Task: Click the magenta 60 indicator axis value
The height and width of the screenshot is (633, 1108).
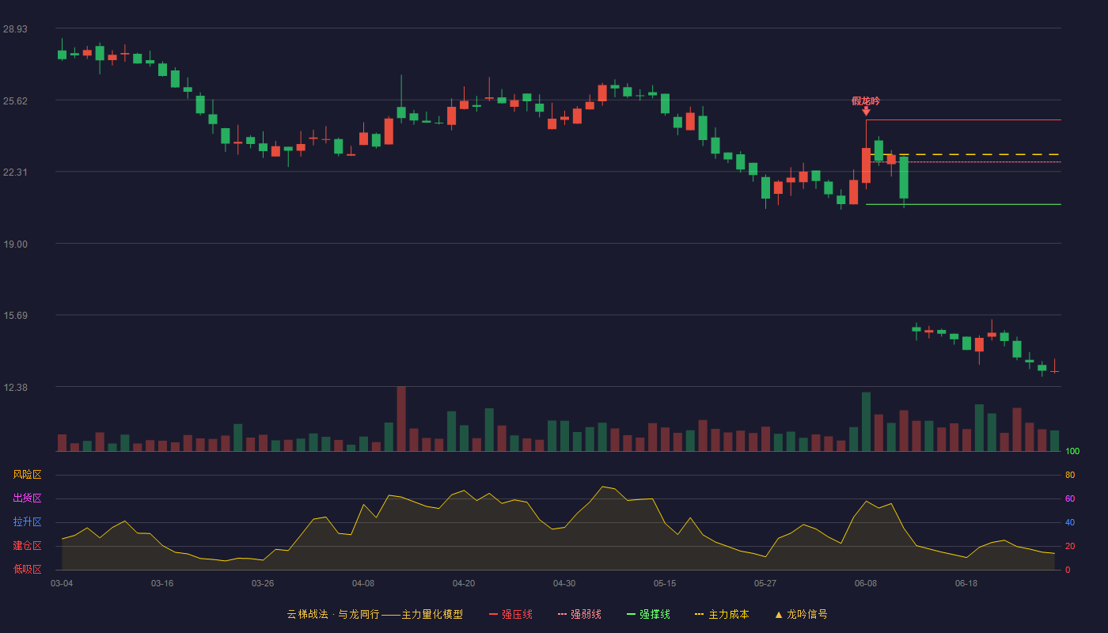Action: 1070,498
